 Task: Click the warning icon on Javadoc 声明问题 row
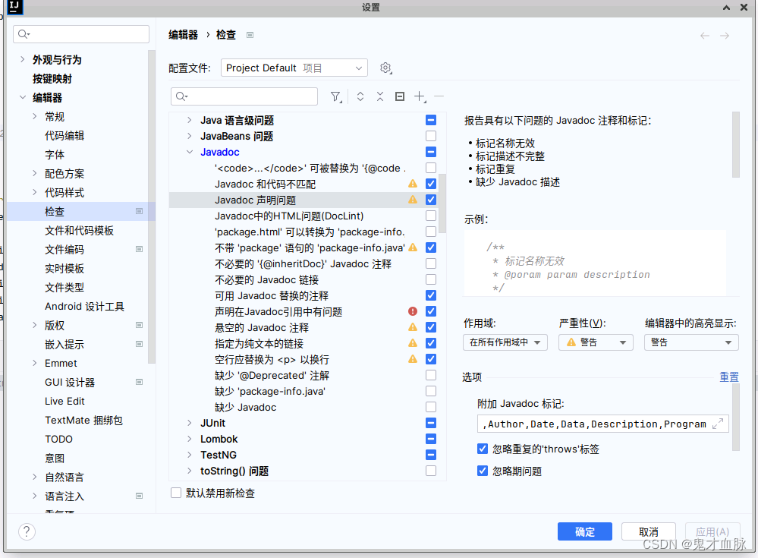tap(412, 199)
